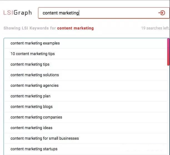The width and height of the screenshot is (170, 155).
Task: Click the "19 searches left" counter
Action: pos(155,28)
